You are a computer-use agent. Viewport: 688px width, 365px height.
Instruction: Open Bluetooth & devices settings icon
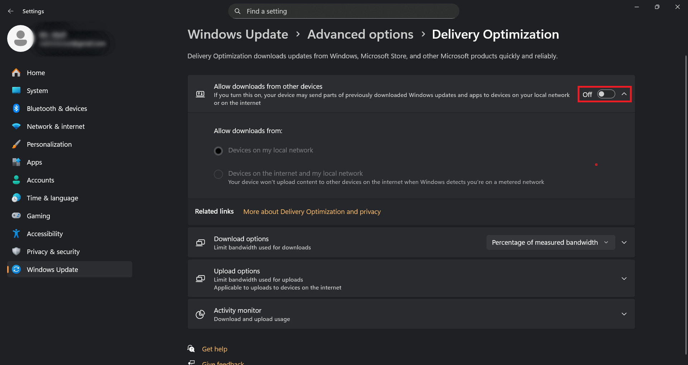pos(16,108)
